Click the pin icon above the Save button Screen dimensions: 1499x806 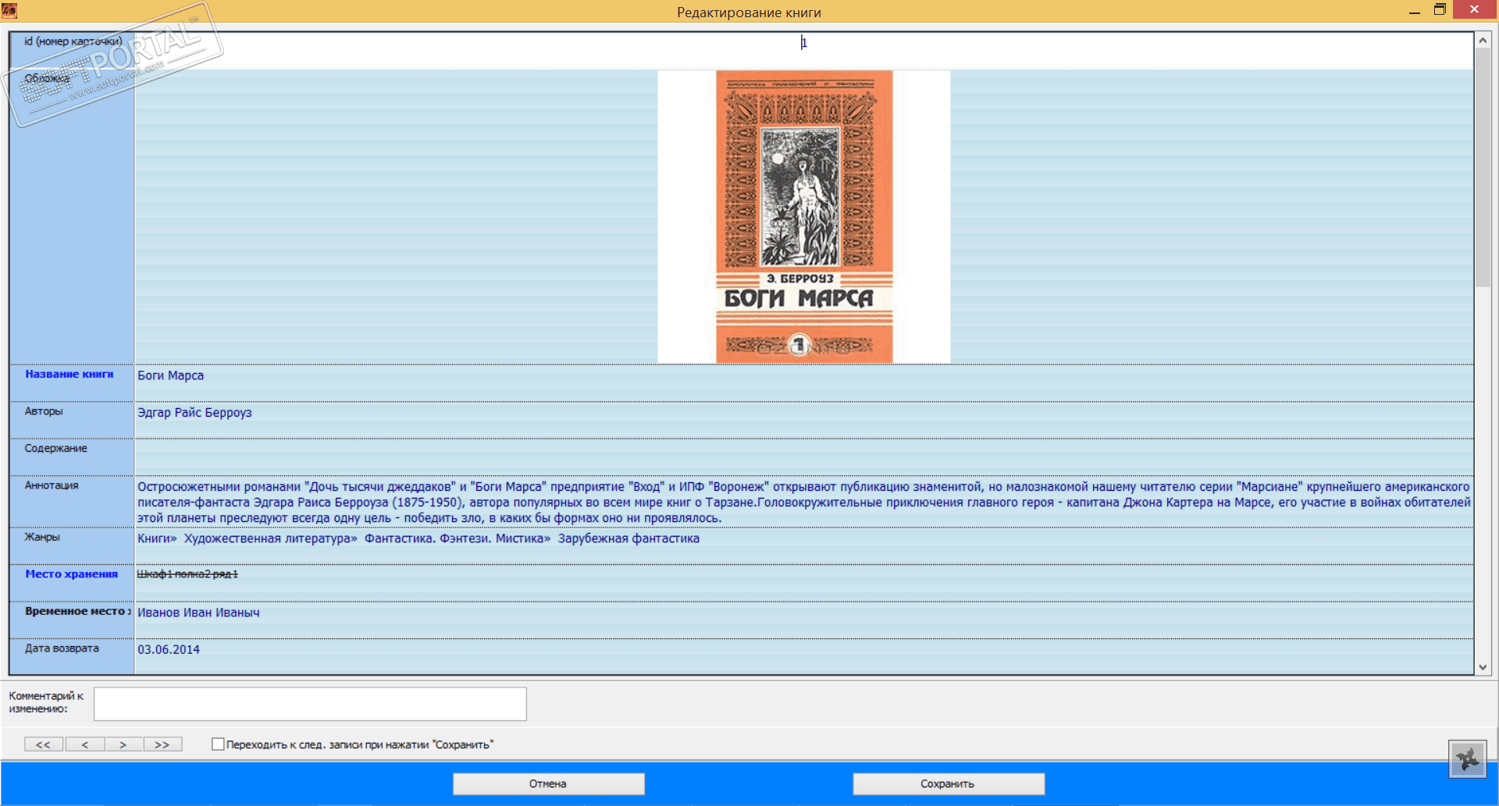point(1468,758)
